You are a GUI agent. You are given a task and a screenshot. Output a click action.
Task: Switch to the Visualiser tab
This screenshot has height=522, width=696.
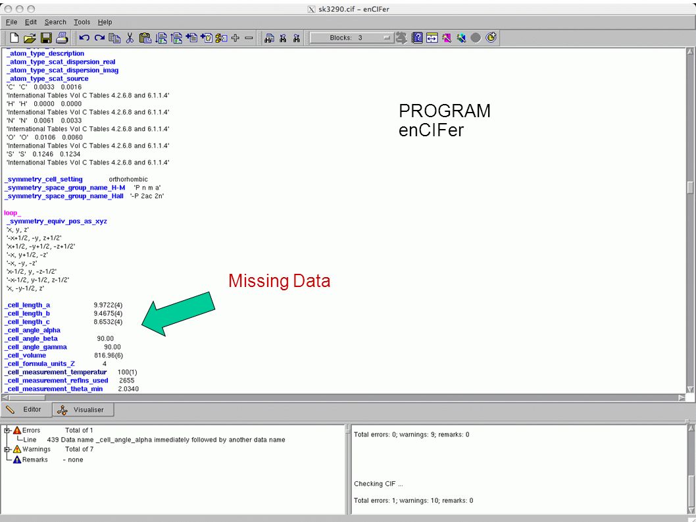pos(83,409)
